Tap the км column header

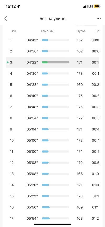point(14,31)
